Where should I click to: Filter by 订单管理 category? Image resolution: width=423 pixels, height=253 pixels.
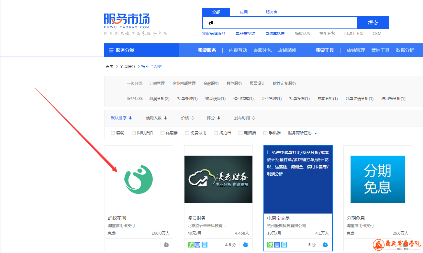tap(157, 83)
